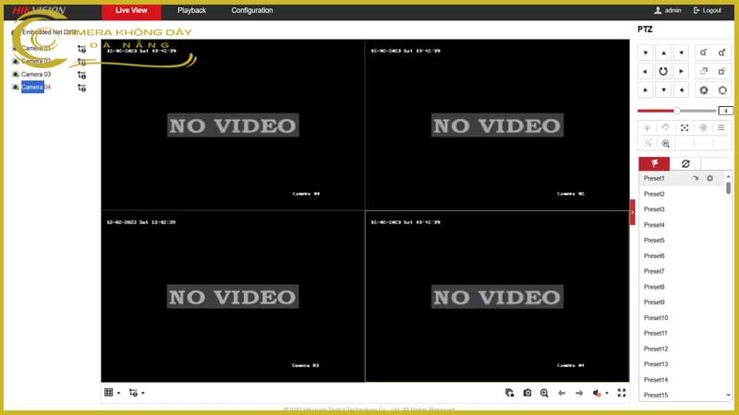The width and height of the screenshot is (739, 415).
Task: Toggle live view icon beside Camera 04
Action: tap(16, 87)
